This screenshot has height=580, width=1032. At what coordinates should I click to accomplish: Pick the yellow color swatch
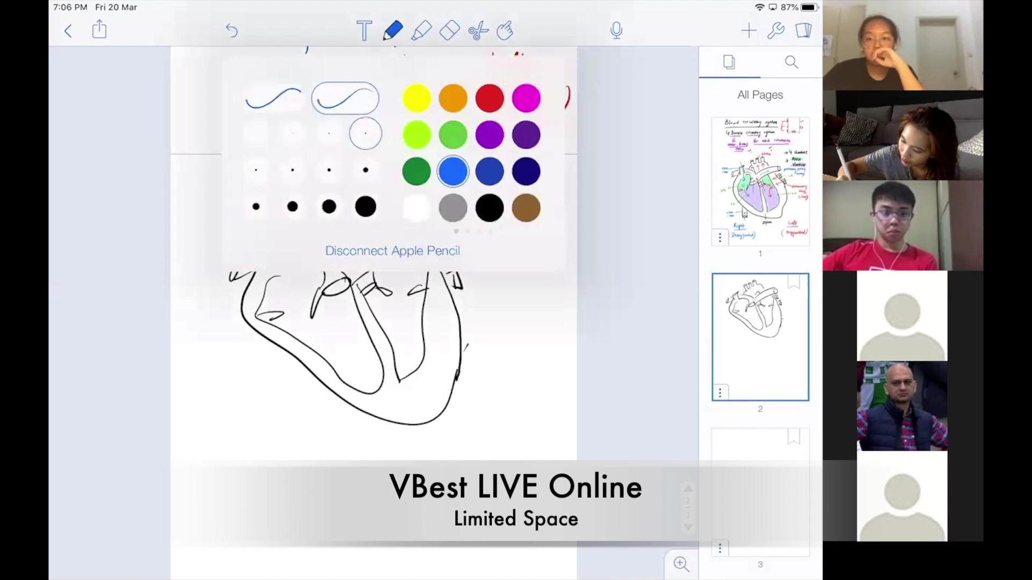(x=417, y=98)
